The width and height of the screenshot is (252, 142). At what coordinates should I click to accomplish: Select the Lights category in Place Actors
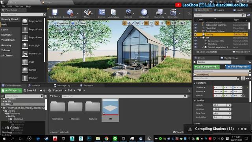point(4,30)
